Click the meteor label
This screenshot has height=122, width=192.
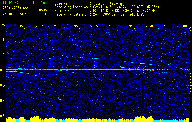43,9
